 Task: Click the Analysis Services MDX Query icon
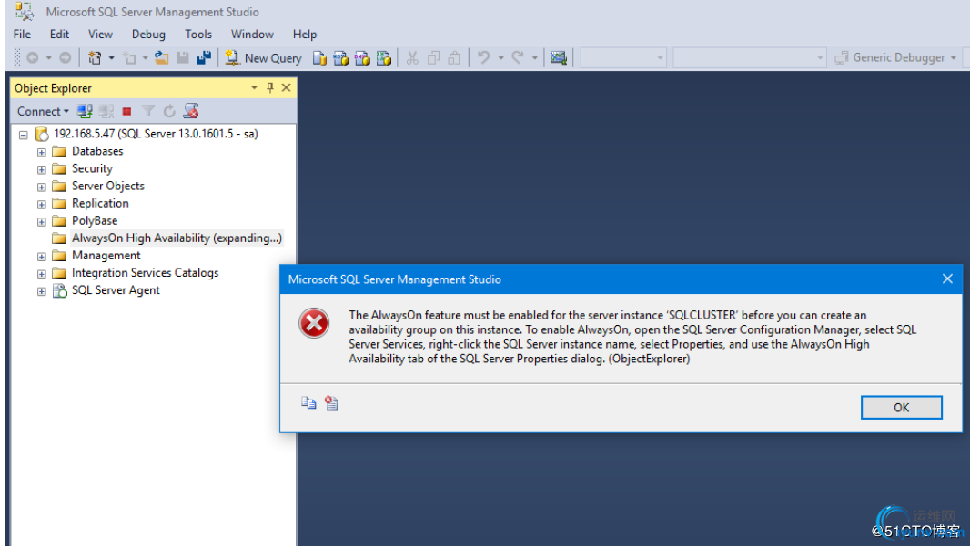point(341,58)
